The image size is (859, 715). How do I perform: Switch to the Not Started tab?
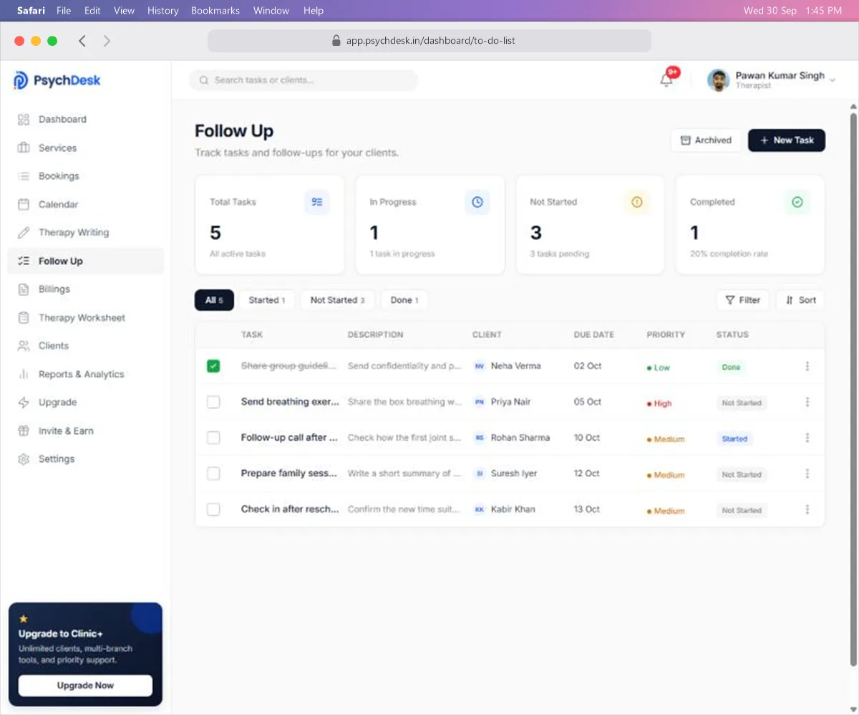coord(337,300)
